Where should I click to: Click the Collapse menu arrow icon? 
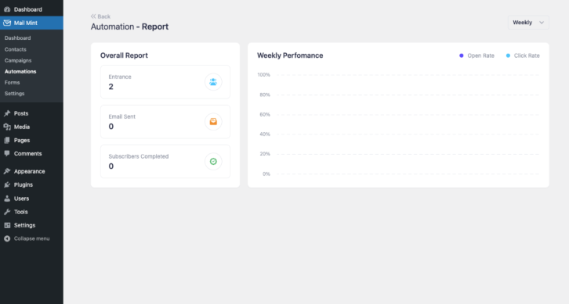[x=7, y=238]
